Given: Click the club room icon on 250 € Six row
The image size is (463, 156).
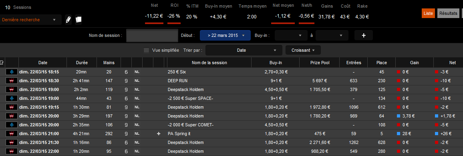Looking at the screenshot, I should pos(12,72).
